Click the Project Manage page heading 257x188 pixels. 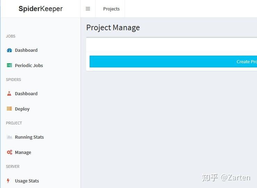(113, 28)
